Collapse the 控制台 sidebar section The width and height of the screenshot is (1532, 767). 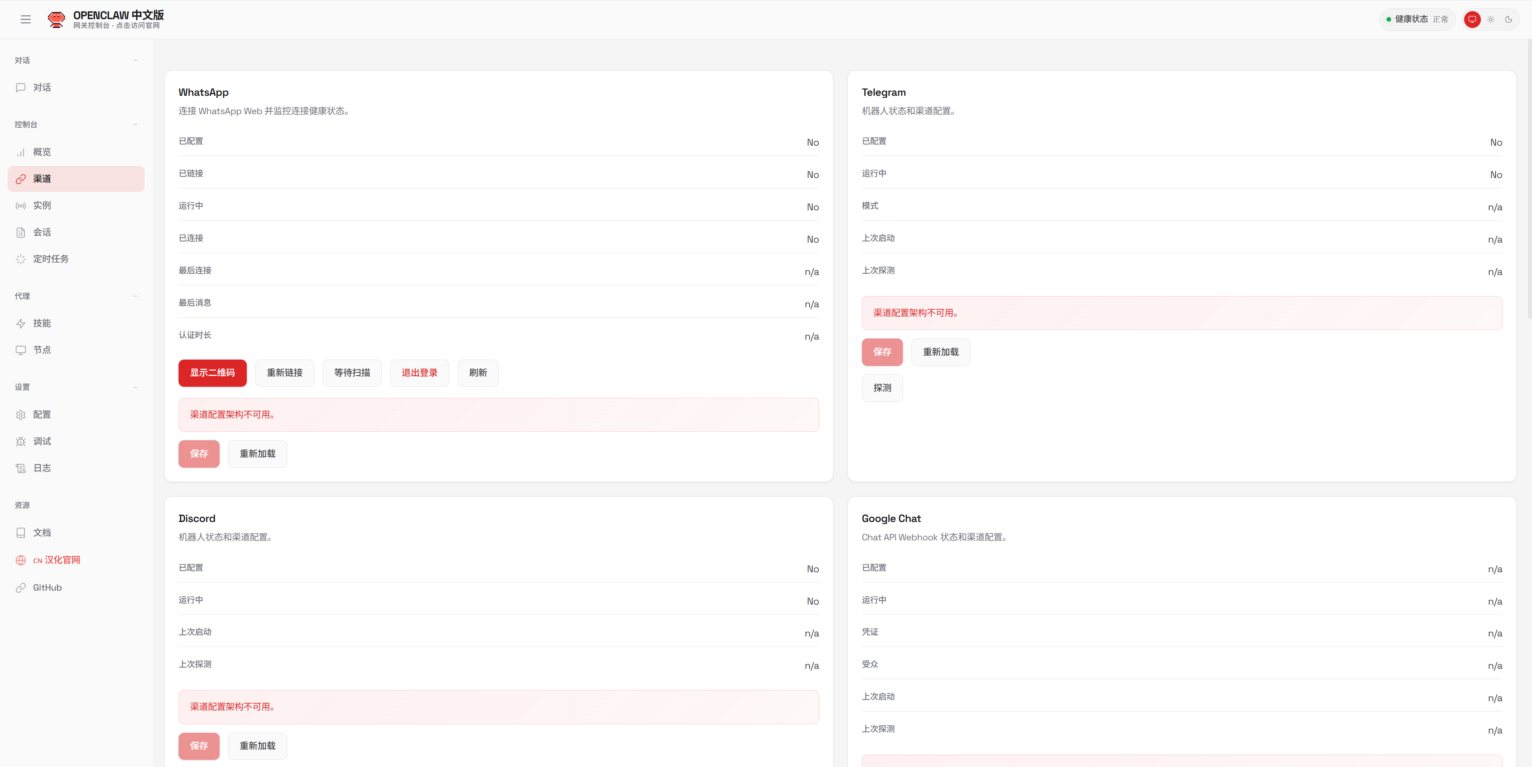(136, 124)
